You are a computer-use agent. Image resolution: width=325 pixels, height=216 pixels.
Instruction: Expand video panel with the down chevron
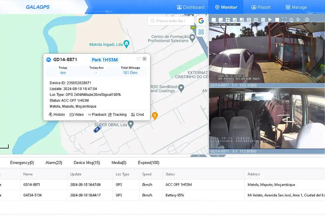pos(218,156)
